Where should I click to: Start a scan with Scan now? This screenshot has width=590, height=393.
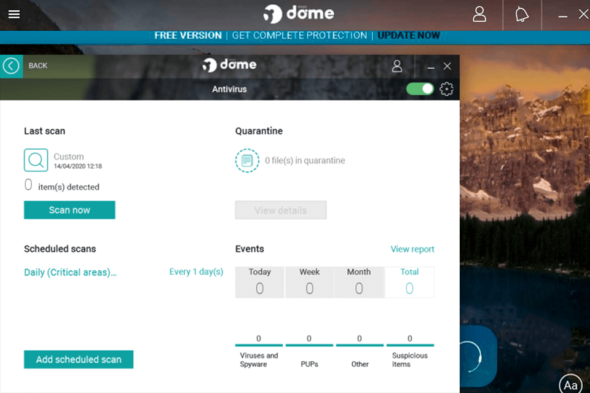tap(69, 210)
